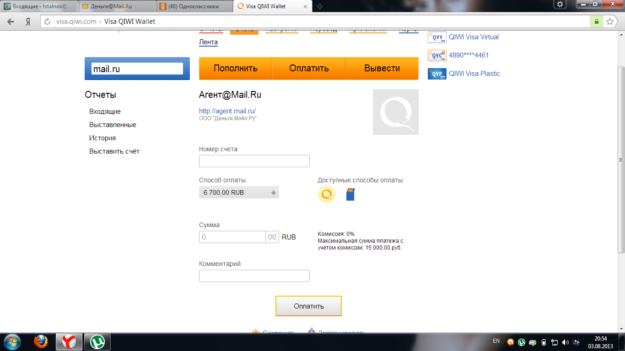This screenshot has width=625, height=351.
Task: Click the page vertical scrollbar
Action: 621,160
